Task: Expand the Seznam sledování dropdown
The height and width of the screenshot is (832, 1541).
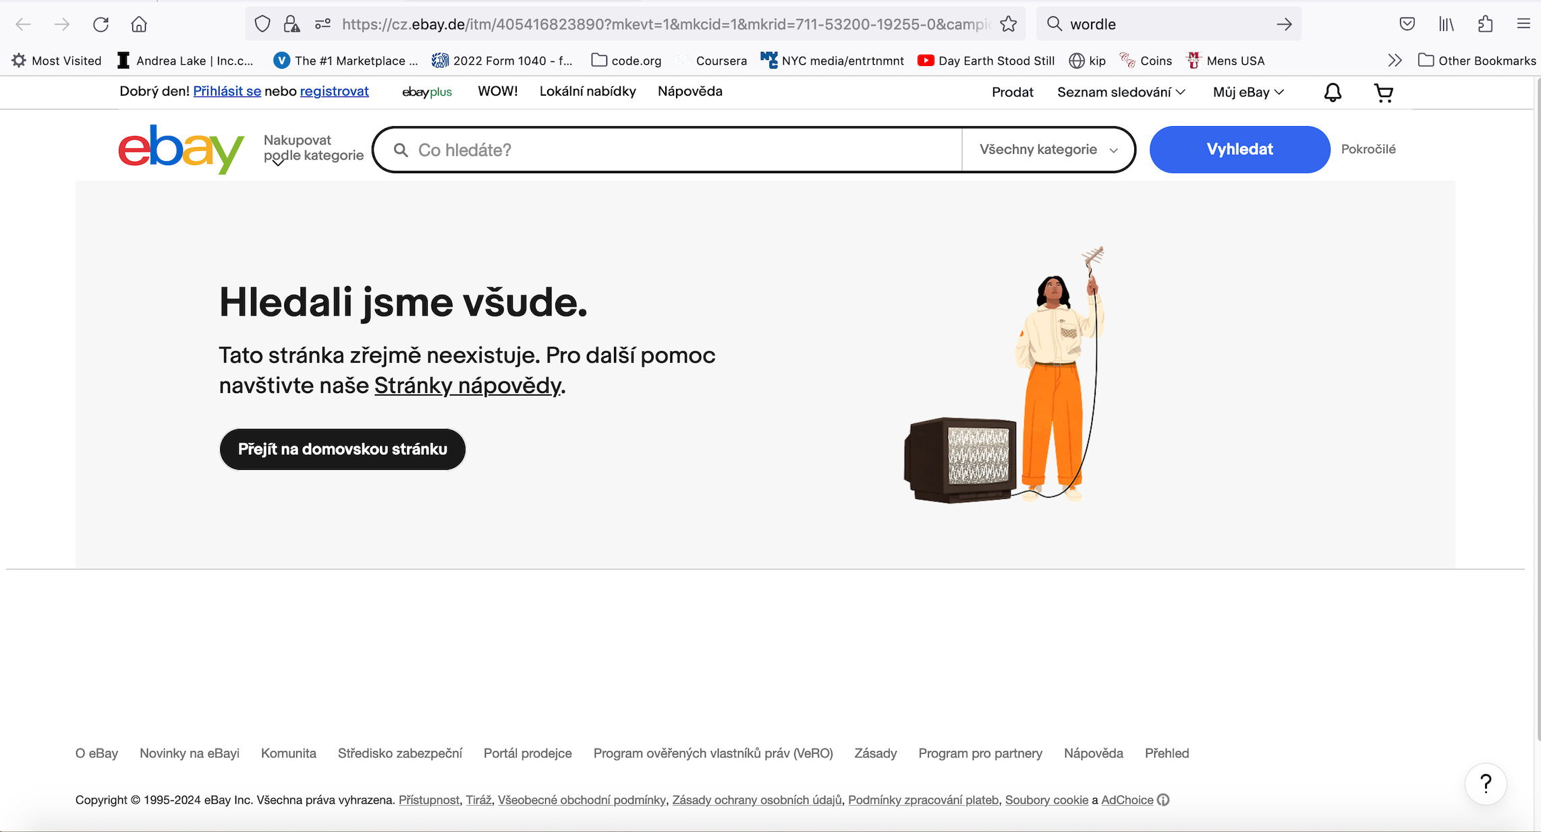Action: (x=1121, y=92)
